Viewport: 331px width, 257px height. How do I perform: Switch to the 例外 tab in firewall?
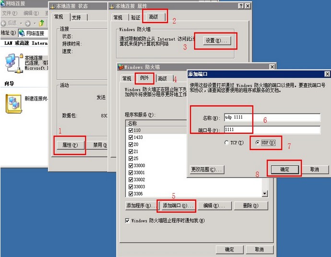[x=144, y=78]
